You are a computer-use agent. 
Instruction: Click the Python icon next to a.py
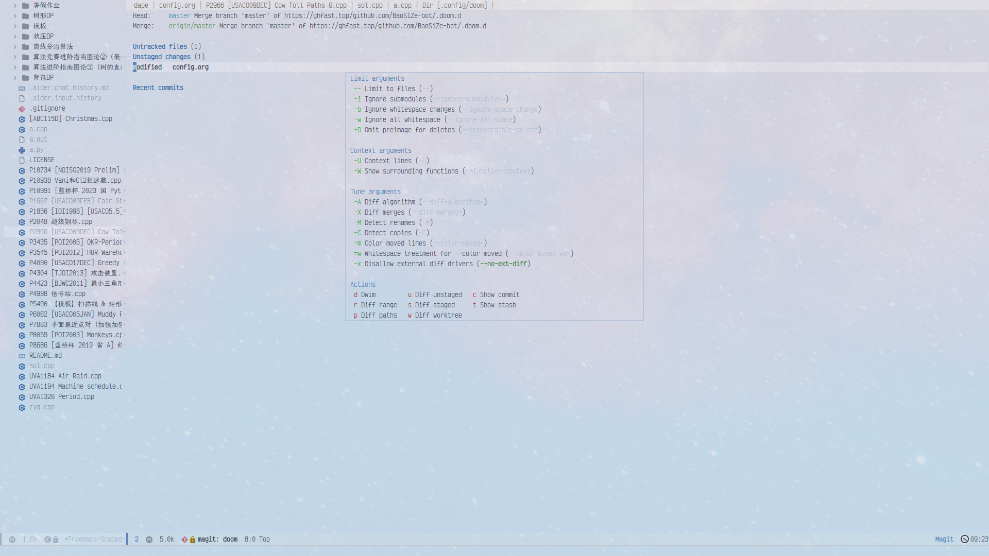[x=22, y=150]
